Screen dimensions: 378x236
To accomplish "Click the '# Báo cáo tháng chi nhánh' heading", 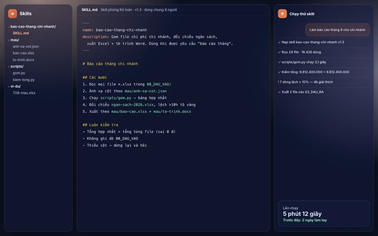I will [x=110, y=64].
